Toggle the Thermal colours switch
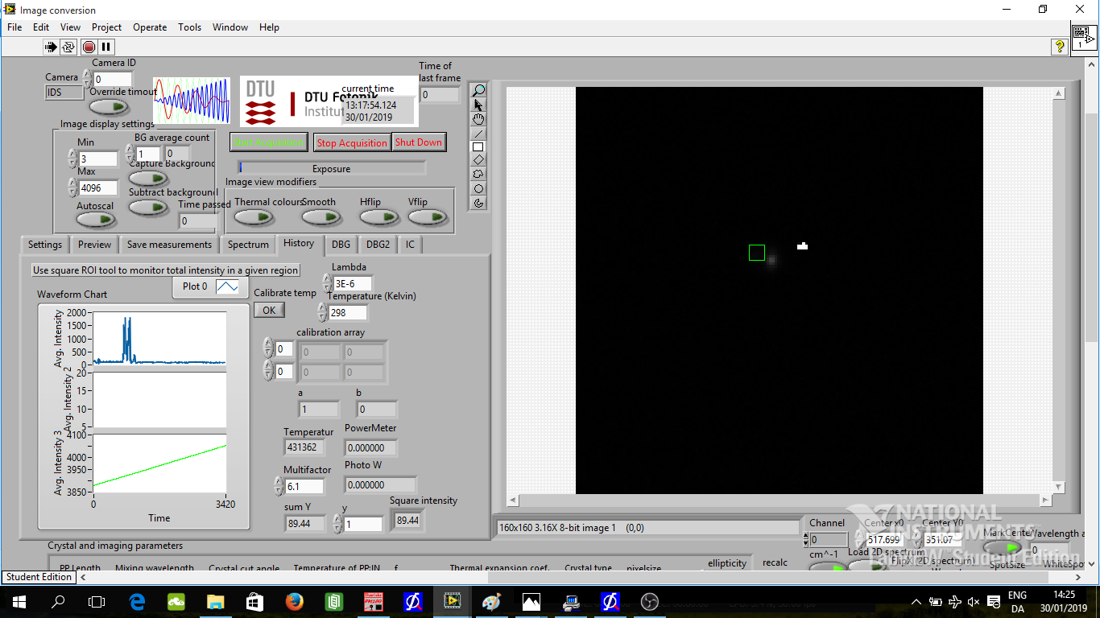Image resolution: width=1100 pixels, height=618 pixels. point(254,217)
